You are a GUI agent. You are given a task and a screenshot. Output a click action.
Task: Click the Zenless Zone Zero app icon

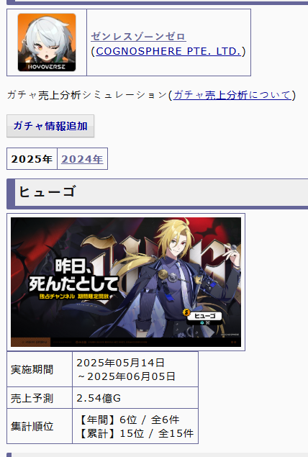(x=47, y=42)
